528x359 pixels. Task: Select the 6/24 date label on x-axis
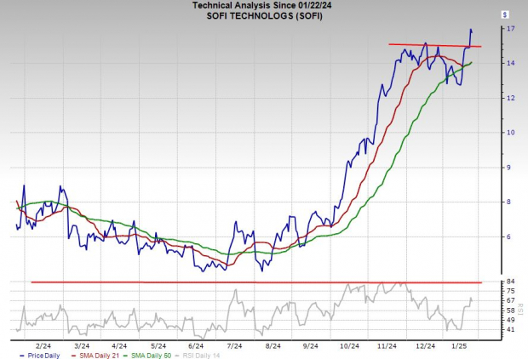195,345
